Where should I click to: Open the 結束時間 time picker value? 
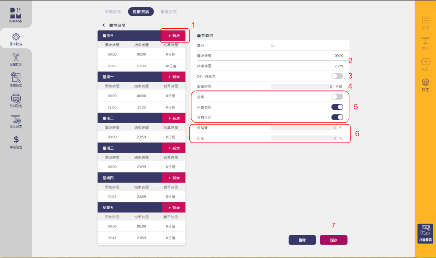pos(338,66)
